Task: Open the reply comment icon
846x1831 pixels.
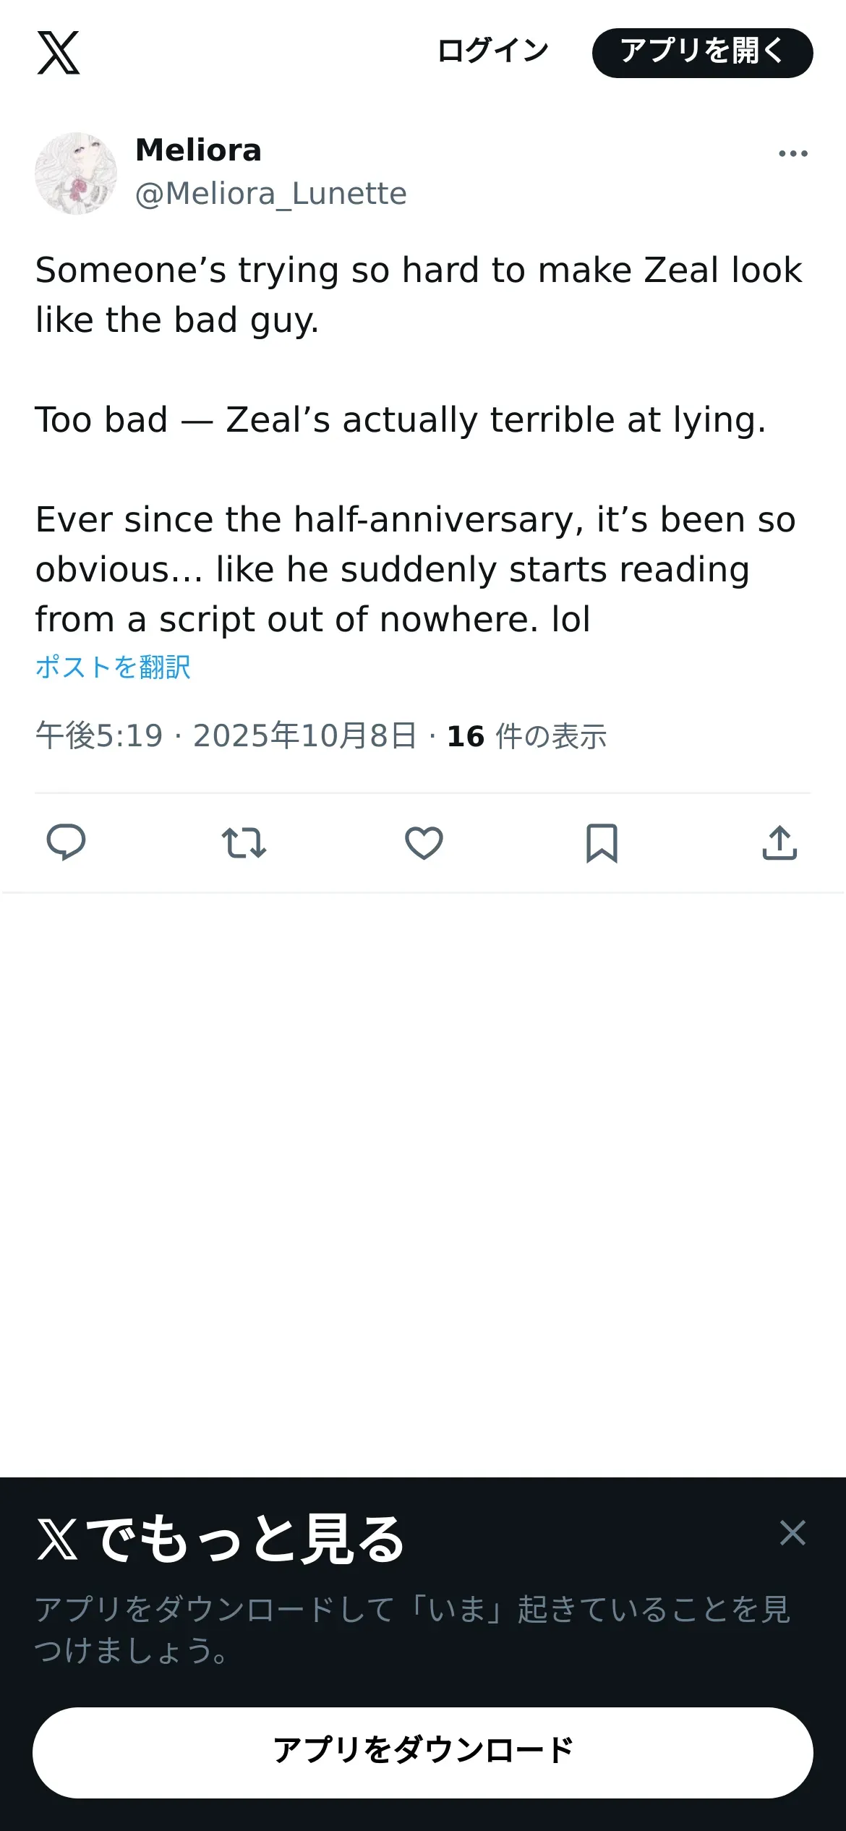Action: [66, 842]
